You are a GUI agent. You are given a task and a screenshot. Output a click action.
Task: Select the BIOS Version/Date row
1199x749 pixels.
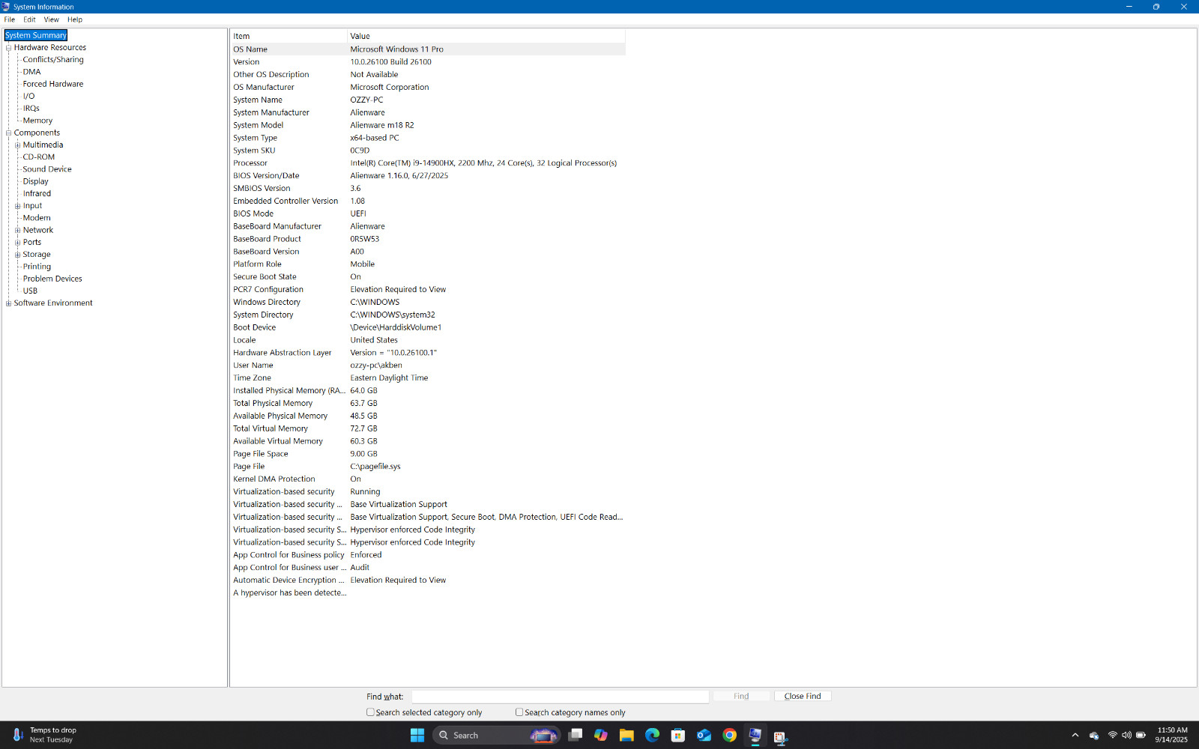(428, 176)
